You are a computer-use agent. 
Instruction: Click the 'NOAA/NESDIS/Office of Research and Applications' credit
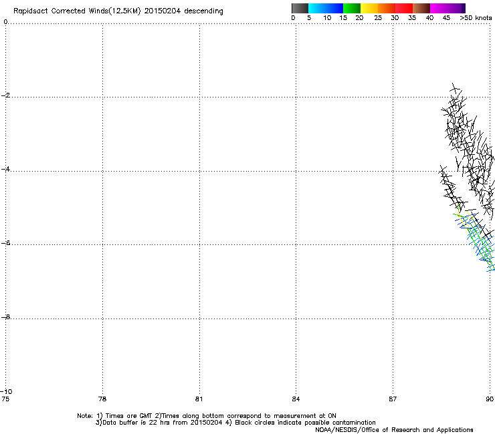(x=394, y=430)
